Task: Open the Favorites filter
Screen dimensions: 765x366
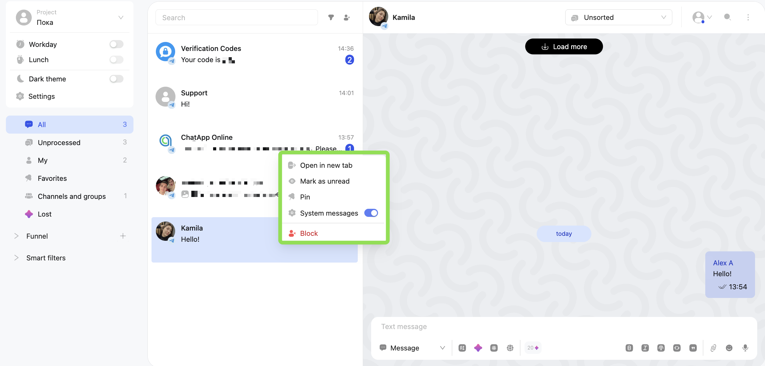Action: pos(70,178)
